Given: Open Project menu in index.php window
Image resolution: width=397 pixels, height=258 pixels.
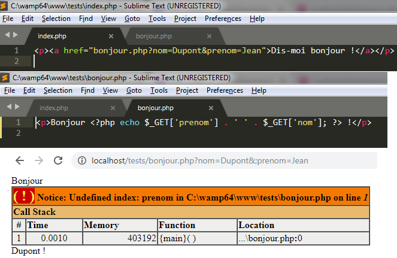Looking at the screenshot, I should [185, 19].
